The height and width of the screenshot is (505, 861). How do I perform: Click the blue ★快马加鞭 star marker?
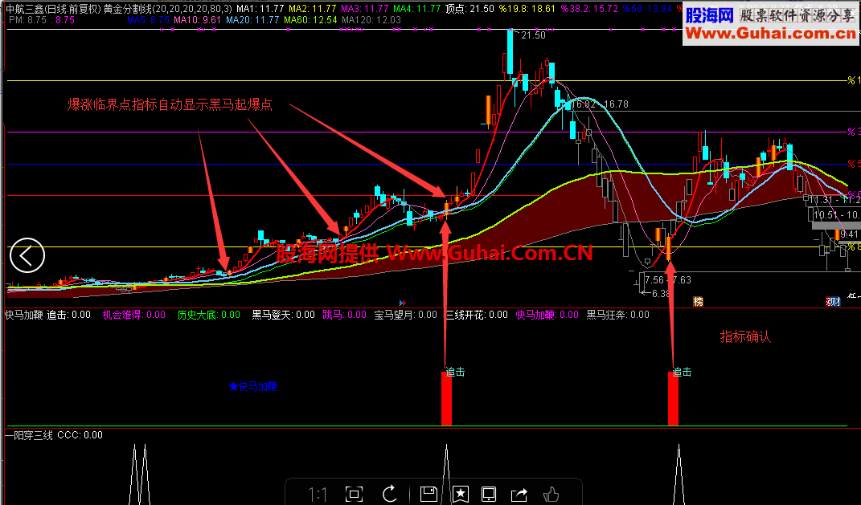click(x=252, y=386)
